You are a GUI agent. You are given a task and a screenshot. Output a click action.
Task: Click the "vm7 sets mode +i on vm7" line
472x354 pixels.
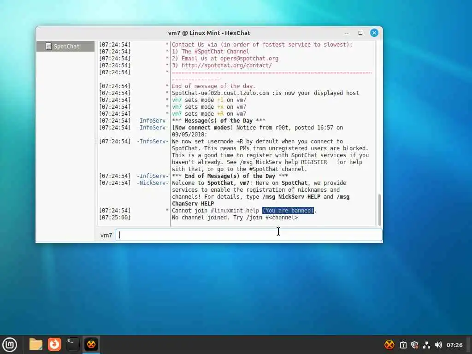[x=209, y=100]
